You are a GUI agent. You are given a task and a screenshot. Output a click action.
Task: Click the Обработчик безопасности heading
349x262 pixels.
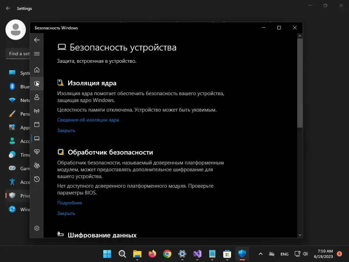tap(110, 152)
